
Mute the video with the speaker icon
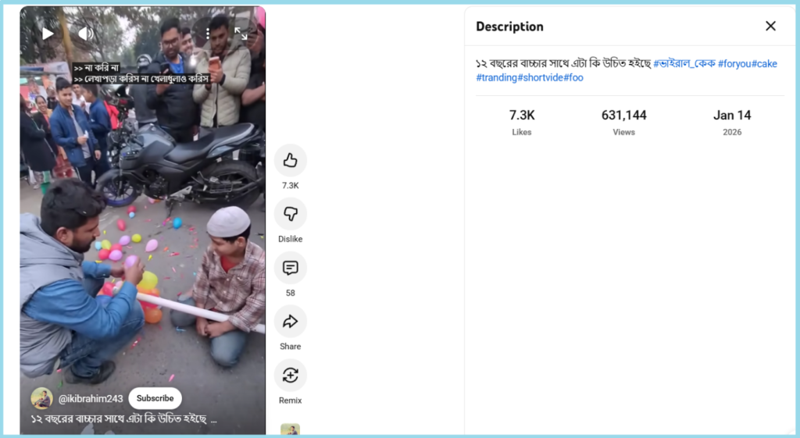85,34
